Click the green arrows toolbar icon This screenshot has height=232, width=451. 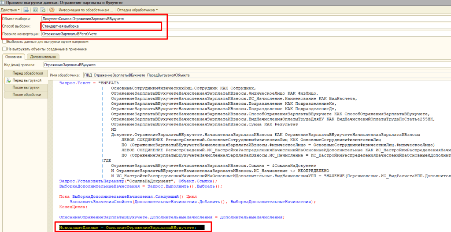pyautogui.click(x=35, y=9)
